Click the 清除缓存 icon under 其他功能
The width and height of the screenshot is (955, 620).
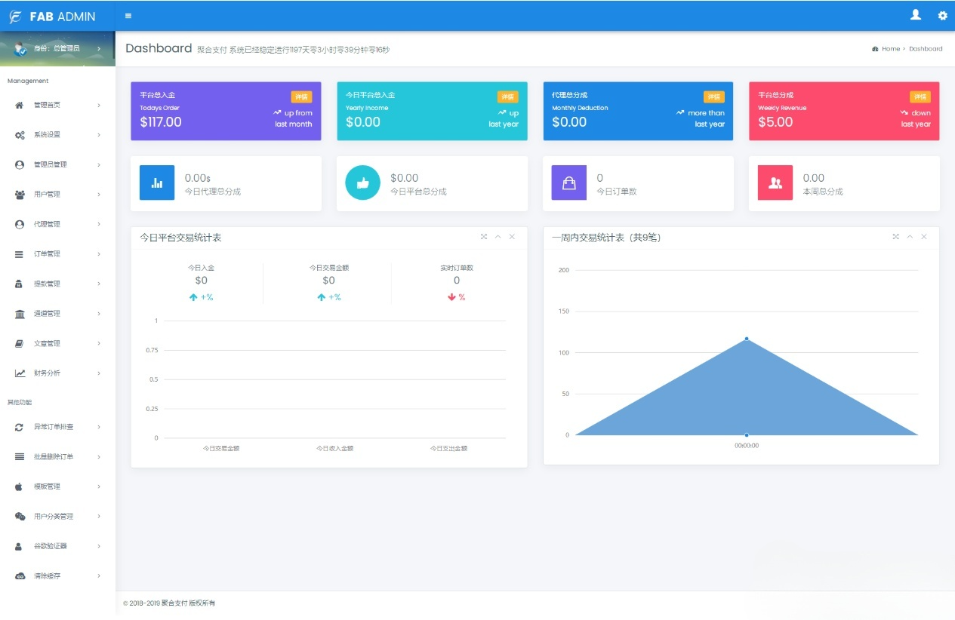point(18,575)
